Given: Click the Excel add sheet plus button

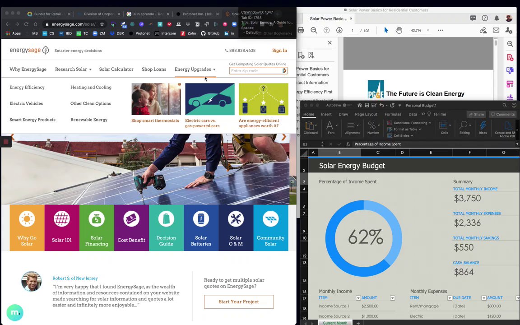Looking at the screenshot, I should 358,323.
